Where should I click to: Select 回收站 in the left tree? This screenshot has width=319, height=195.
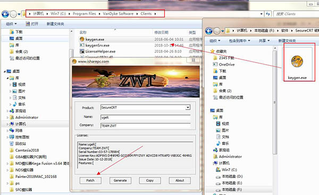[x=18, y=144]
